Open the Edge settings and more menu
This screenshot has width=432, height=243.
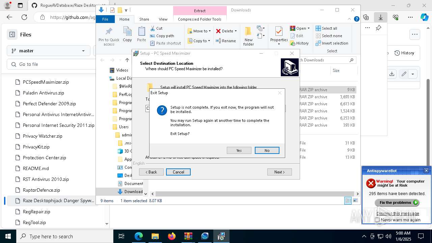tap(410, 17)
